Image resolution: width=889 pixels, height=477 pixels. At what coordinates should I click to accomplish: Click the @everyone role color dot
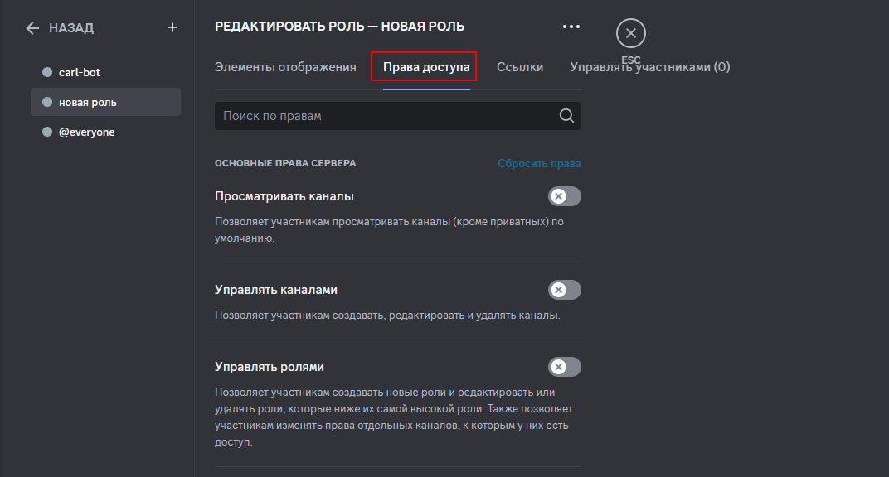coord(47,132)
